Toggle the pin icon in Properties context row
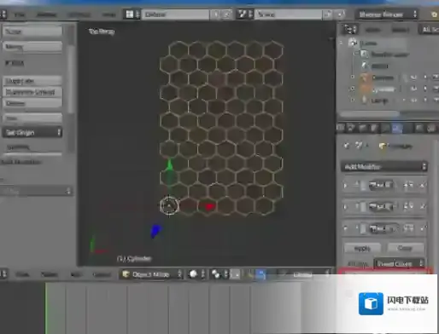 [x=347, y=146]
